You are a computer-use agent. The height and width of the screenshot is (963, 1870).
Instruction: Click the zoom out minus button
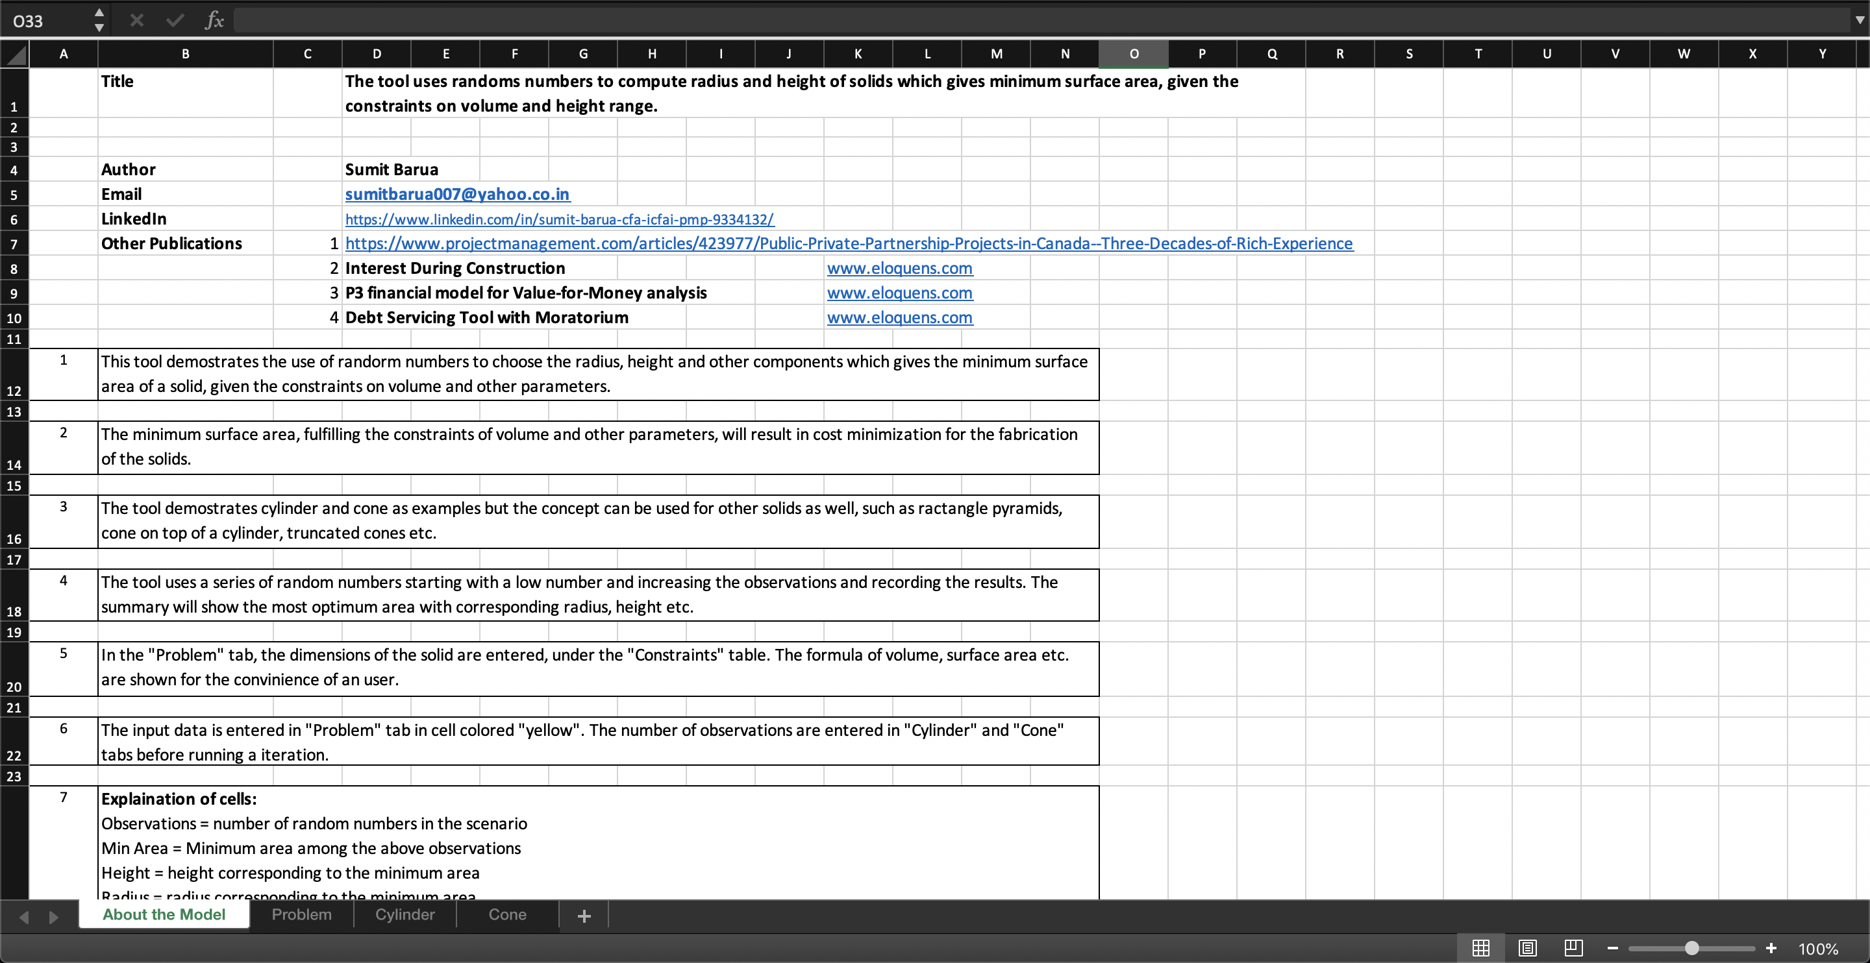(x=1612, y=948)
